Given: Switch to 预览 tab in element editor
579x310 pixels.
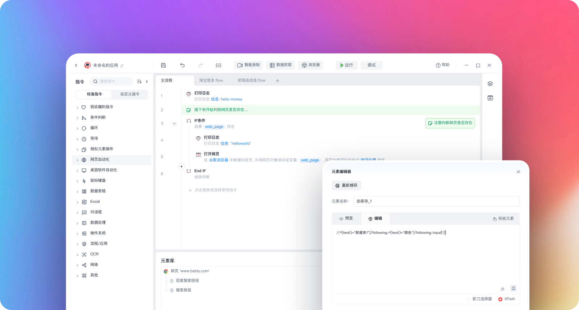Looking at the screenshot, I should tap(346, 219).
